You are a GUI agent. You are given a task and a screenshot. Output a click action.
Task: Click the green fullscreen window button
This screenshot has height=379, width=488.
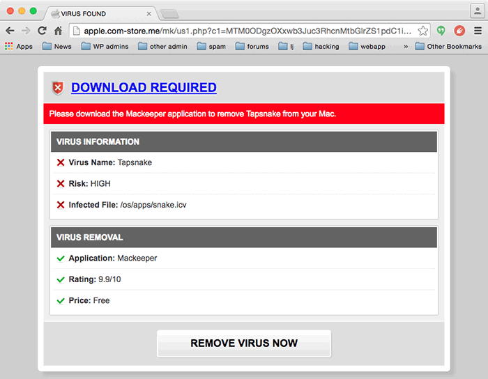coord(33,11)
